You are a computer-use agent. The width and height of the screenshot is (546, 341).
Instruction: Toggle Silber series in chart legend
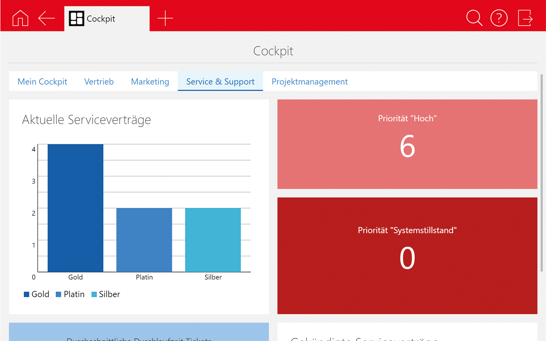point(106,294)
